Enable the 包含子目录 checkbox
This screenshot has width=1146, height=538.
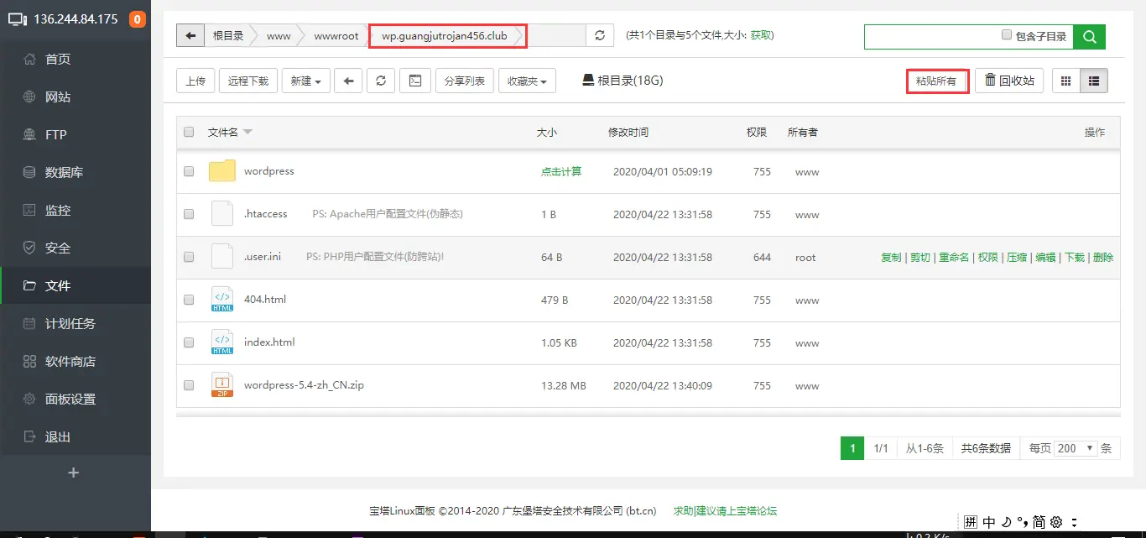click(1007, 35)
